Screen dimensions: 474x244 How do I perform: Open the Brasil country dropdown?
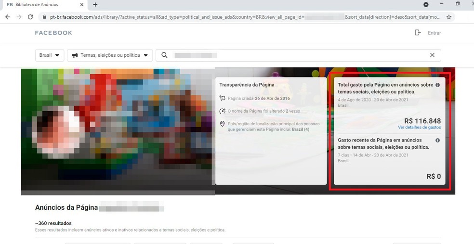50,55
